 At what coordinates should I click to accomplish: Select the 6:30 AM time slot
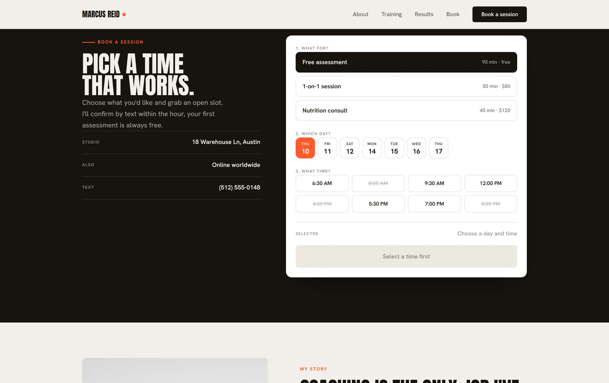pos(322,183)
